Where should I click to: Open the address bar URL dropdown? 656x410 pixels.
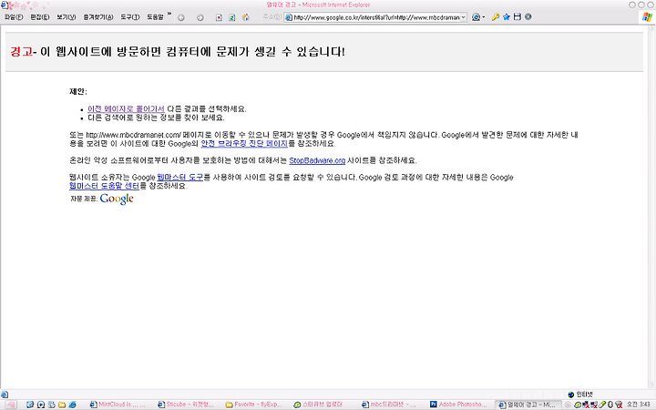463,17
